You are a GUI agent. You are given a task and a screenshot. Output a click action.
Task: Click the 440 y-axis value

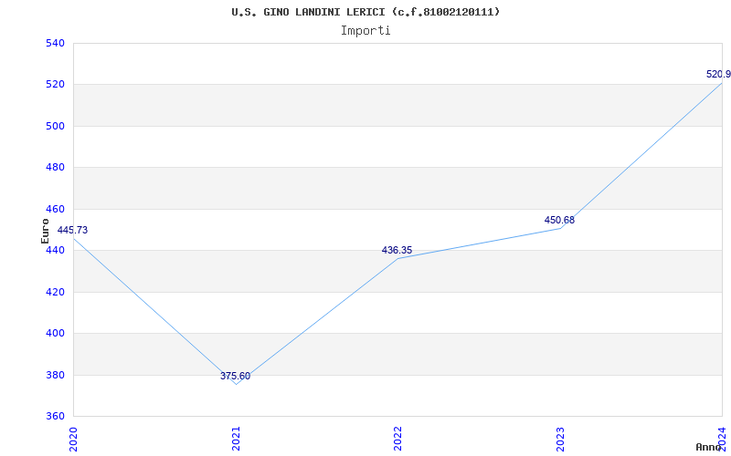coord(55,250)
